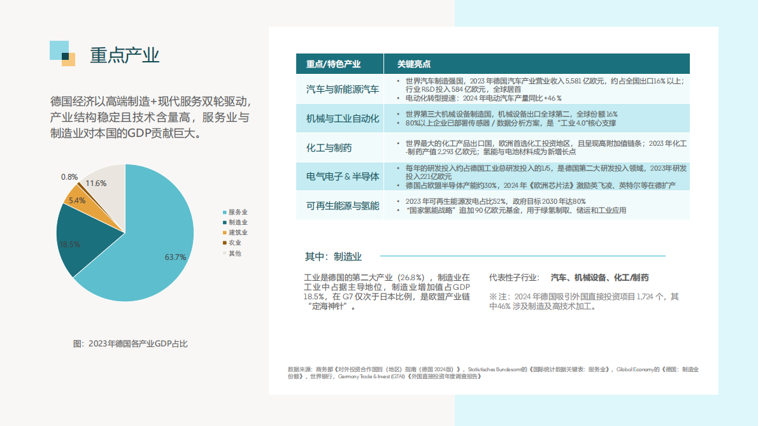Screen dimensions: 758x426
Task: Select the label 代表性子行业:
Action: [x=514, y=278]
